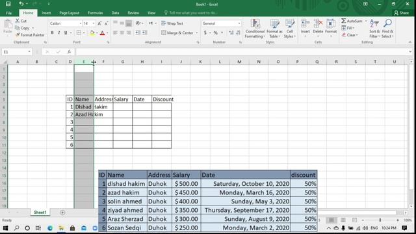
Task: Activate the Format Painter
Action: [30, 34]
